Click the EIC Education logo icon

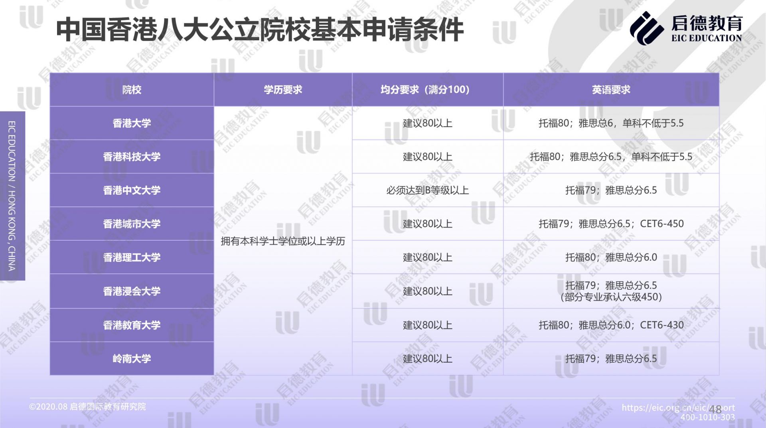coord(647,28)
